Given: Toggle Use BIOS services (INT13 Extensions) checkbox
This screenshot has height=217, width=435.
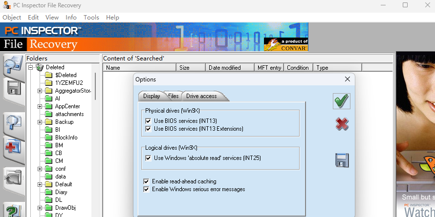Looking at the screenshot, I should pyautogui.click(x=149, y=129).
